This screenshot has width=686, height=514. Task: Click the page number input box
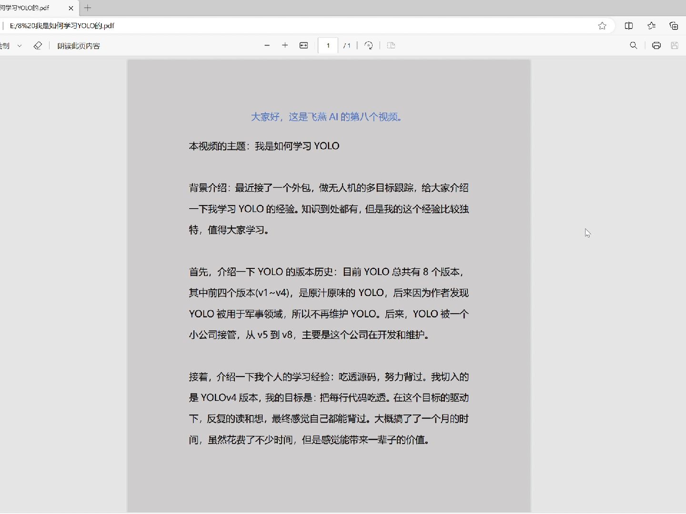pyautogui.click(x=328, y=45)
